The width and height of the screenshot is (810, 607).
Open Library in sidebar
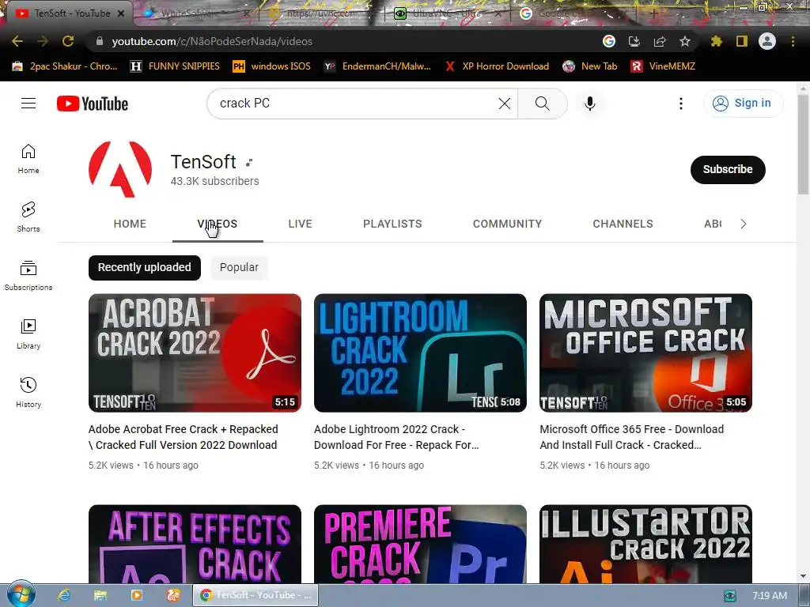[x=28, y=334]
